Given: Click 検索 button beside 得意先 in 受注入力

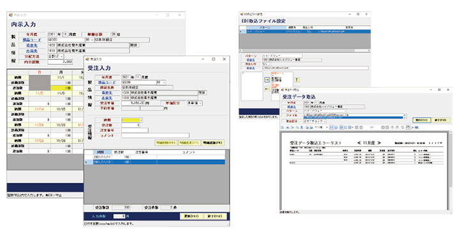Looking at the screenshot, I should point(203,93).
